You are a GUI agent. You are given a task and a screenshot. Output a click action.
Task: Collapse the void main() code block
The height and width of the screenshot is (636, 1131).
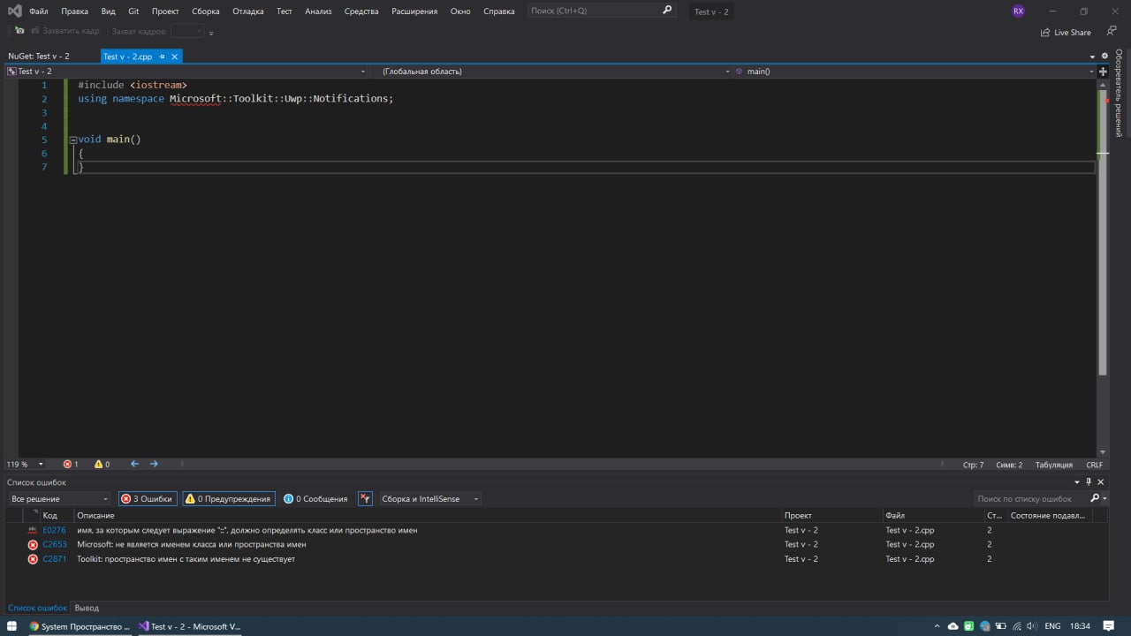(72, 140)
